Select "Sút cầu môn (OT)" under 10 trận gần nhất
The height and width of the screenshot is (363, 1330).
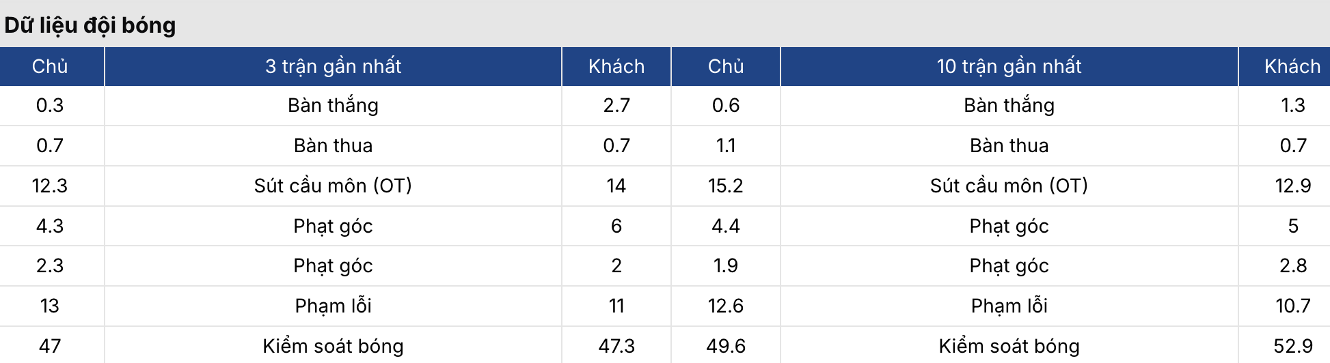1009,186
